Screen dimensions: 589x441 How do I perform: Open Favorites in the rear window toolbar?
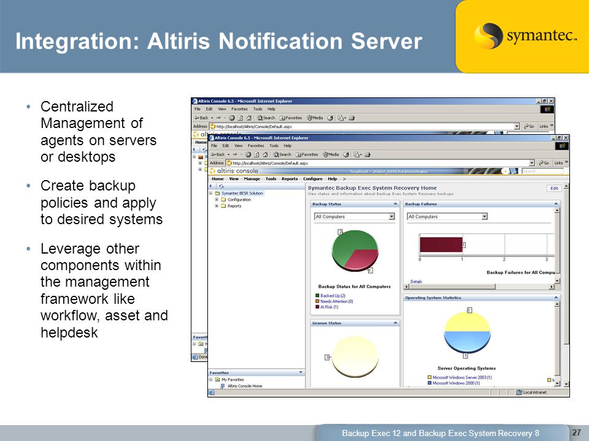[291, 118]
